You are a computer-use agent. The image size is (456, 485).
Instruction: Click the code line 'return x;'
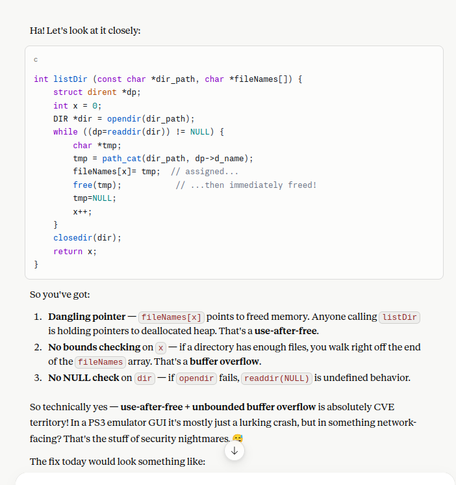pyautogui.click(x=75, y=251)
